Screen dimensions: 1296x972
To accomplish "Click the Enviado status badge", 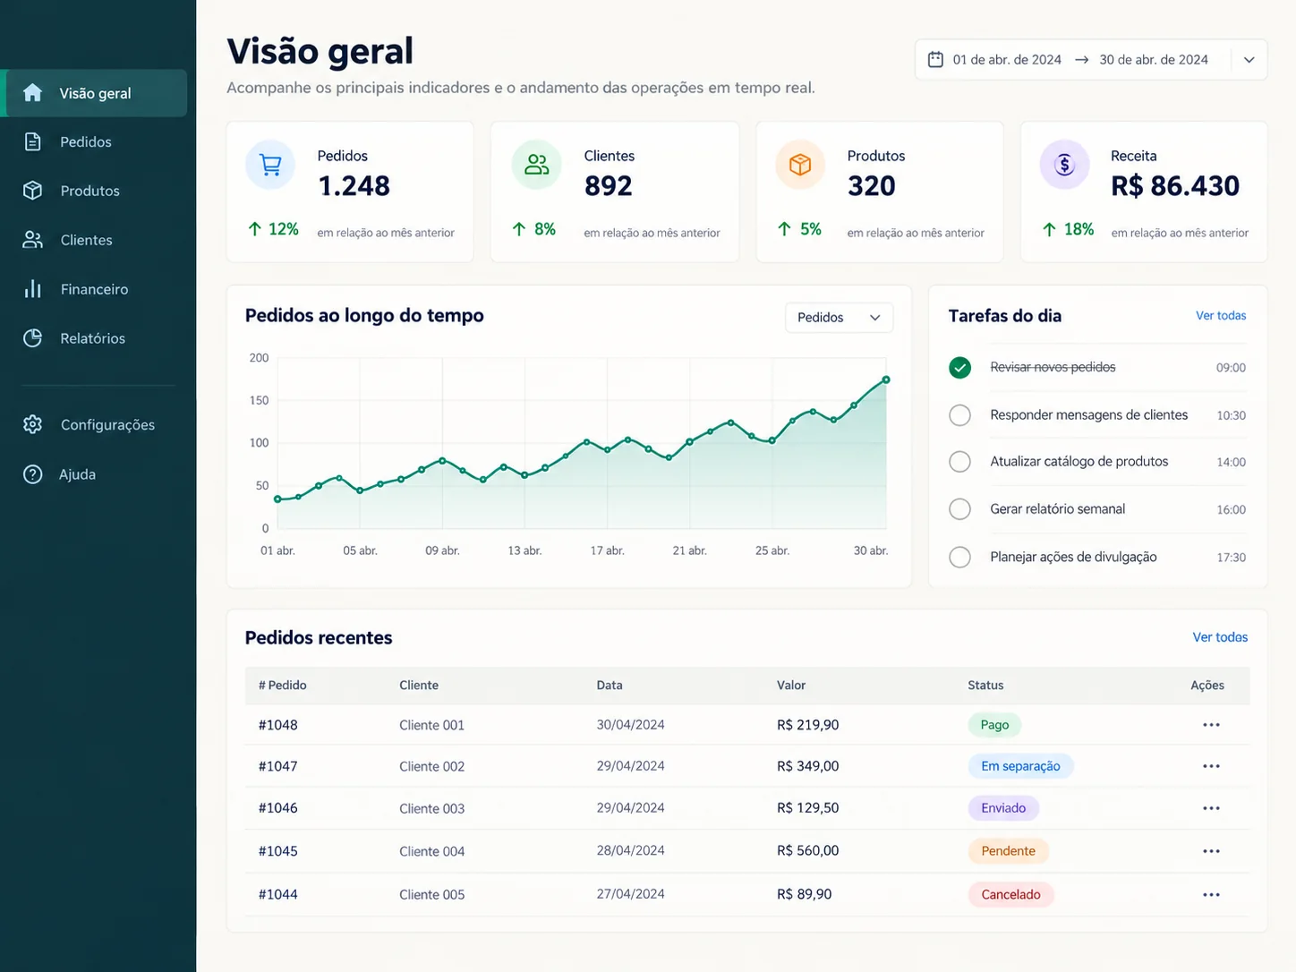I will (1003, 808).
